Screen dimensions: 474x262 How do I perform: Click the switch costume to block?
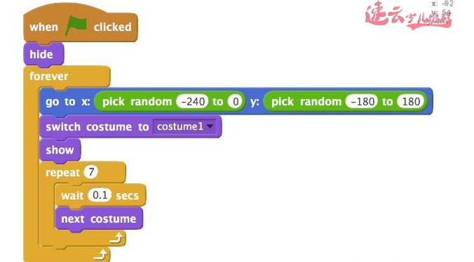click(x=130, y=126)
